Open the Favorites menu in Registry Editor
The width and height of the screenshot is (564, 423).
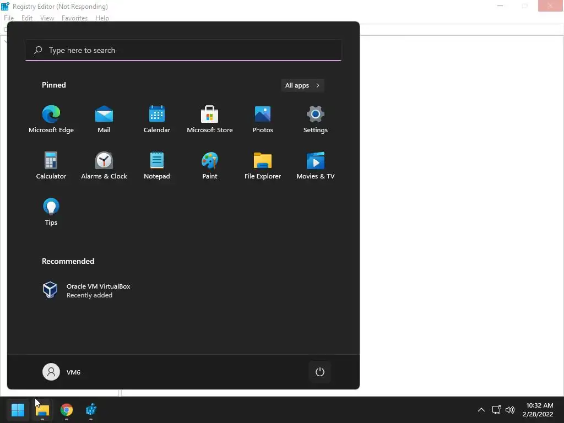pyautogui.click(x=74, y=18)
